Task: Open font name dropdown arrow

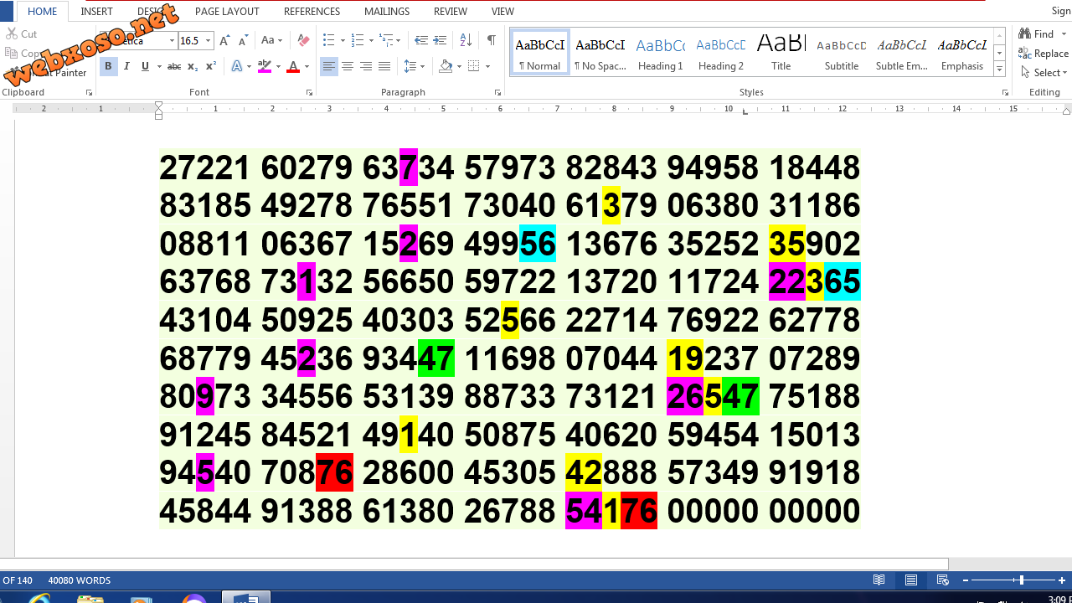Action: coord(172,40)
